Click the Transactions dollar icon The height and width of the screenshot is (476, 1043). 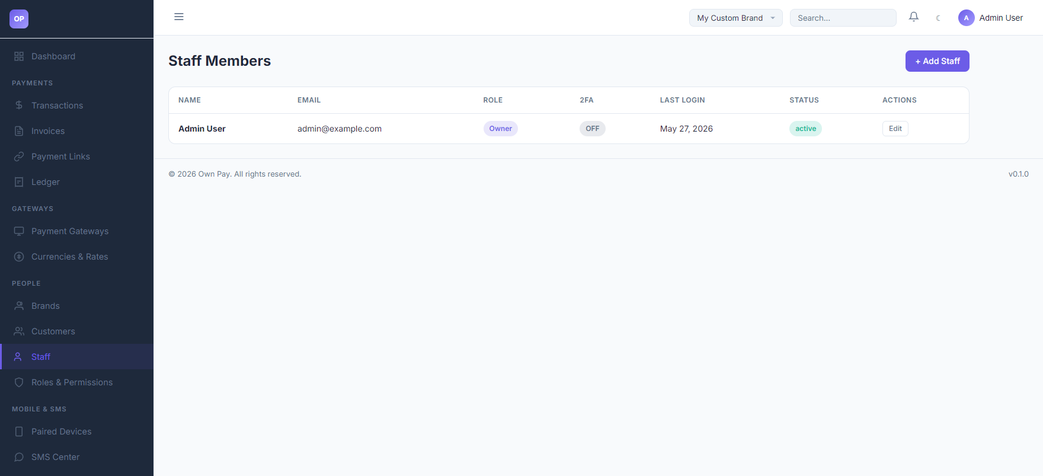click(x=19, y=106)
